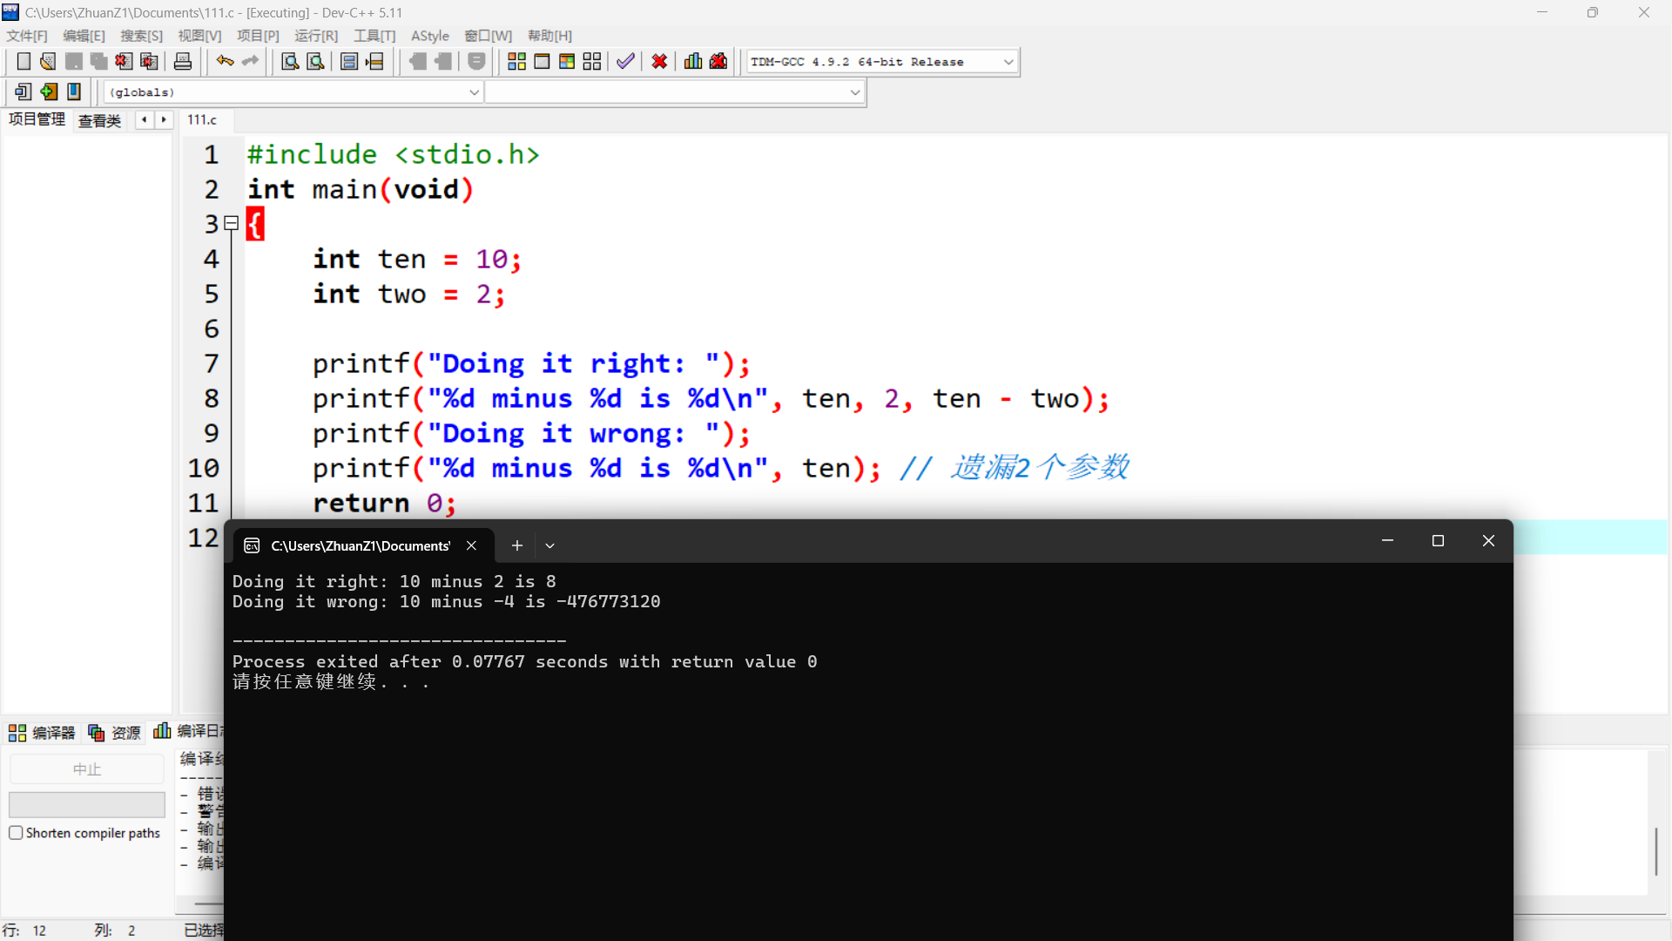Open the TDM-GCC compiler set dropdown

tap(1008, 62)
